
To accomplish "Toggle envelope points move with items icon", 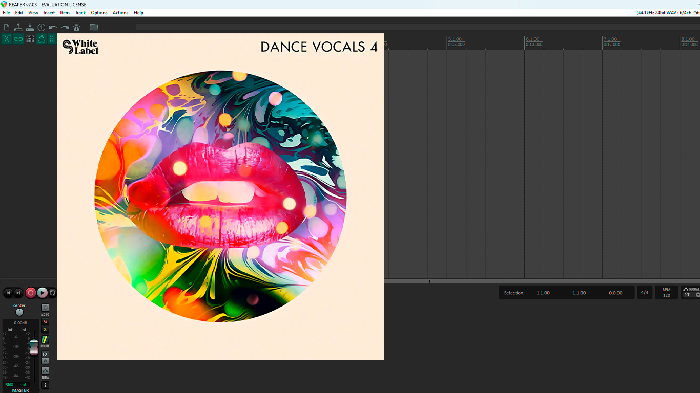I will tap(42, 39).
